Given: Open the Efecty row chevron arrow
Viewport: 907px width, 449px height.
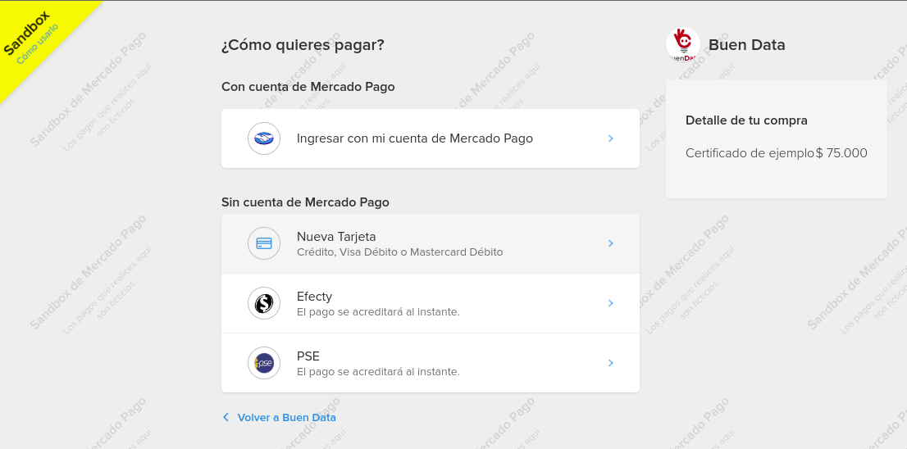Looking at the screenshot, I should pyautogui.click(x=611, y=303).
